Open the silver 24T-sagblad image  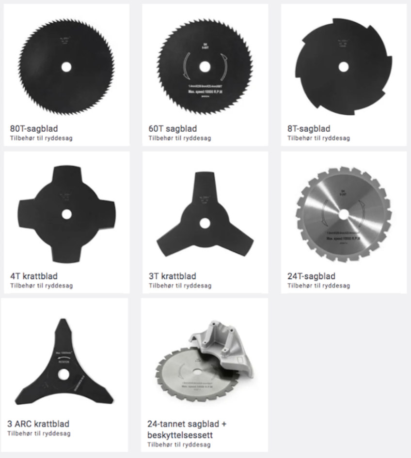[344, 214]
